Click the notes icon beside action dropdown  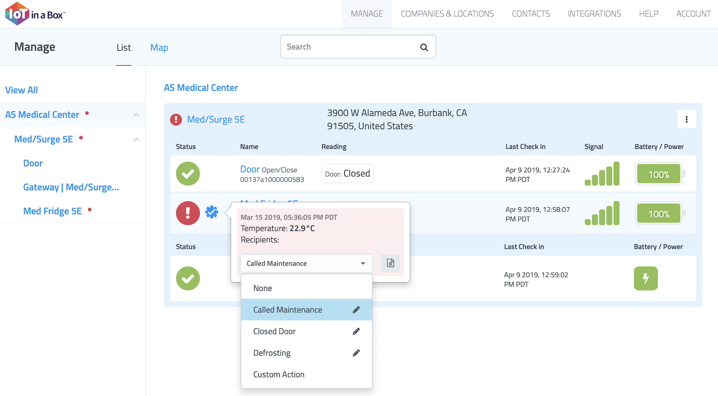tap(390, 263)
